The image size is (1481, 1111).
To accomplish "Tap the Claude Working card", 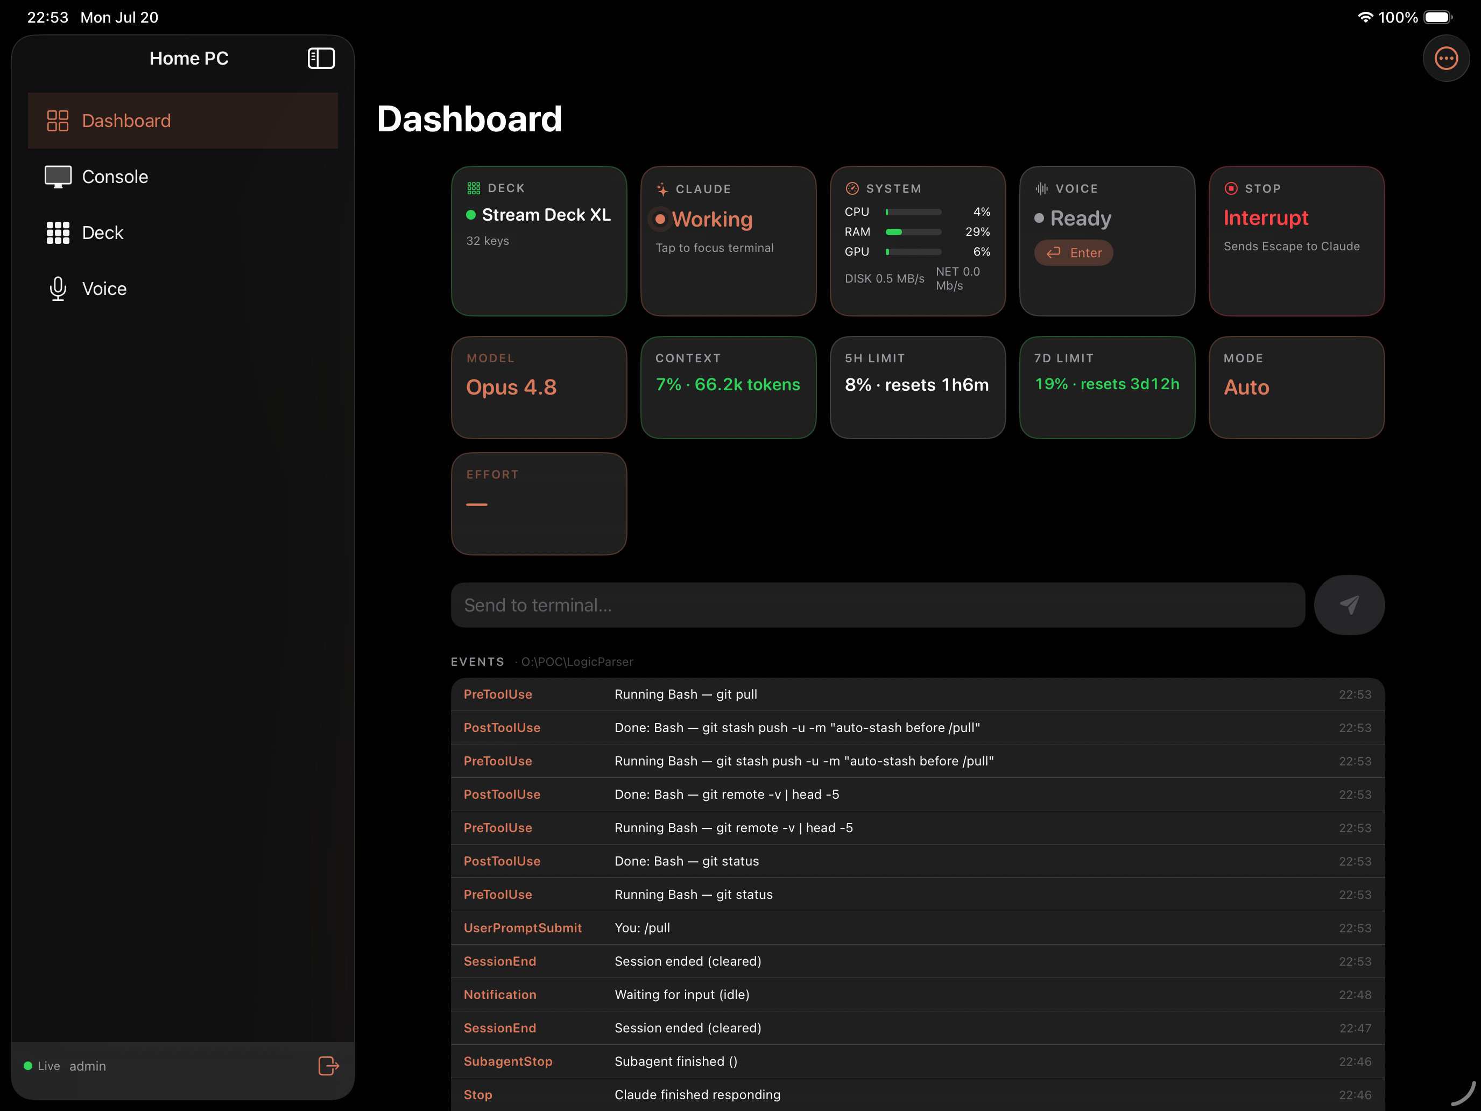I will 729,241.
